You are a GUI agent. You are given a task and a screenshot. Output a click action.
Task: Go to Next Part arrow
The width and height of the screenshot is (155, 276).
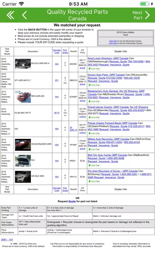pos(147,15)
